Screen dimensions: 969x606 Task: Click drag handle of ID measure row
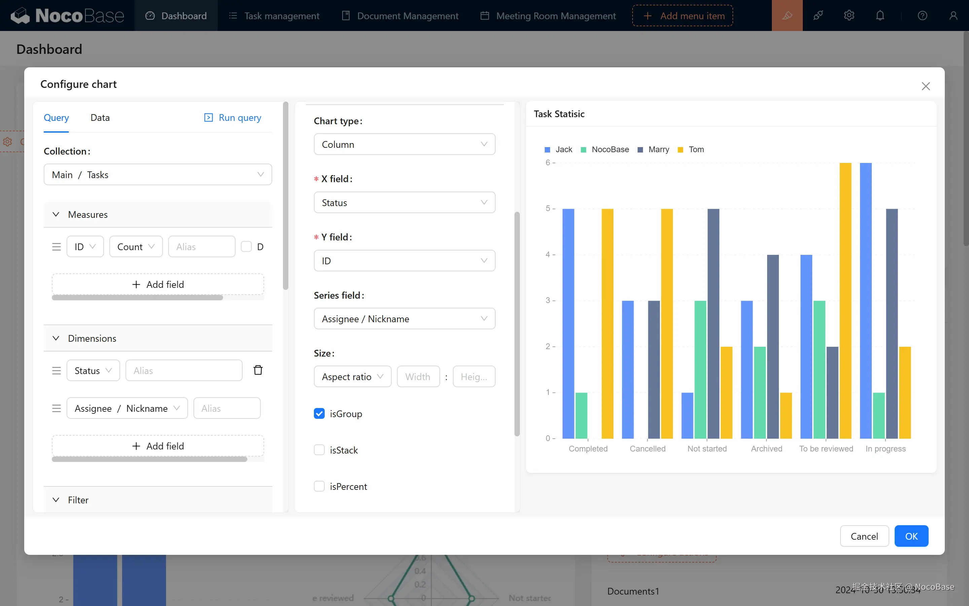coord(57,247)
